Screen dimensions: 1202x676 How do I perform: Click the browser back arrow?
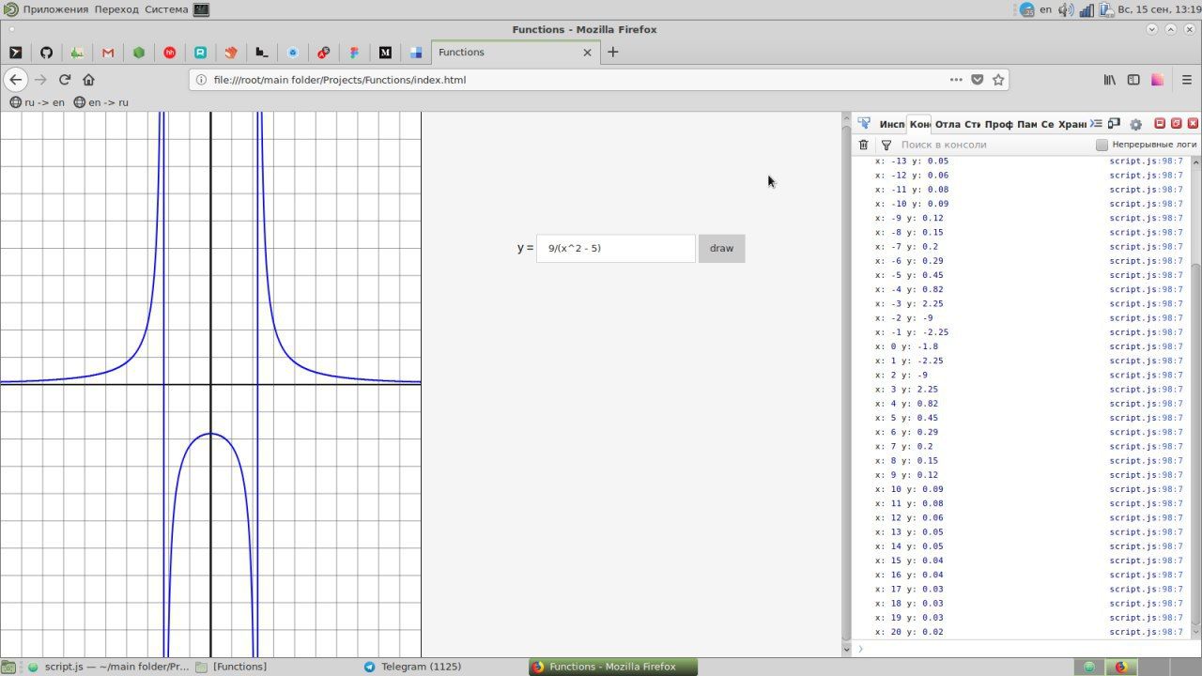tap(15, 80)
